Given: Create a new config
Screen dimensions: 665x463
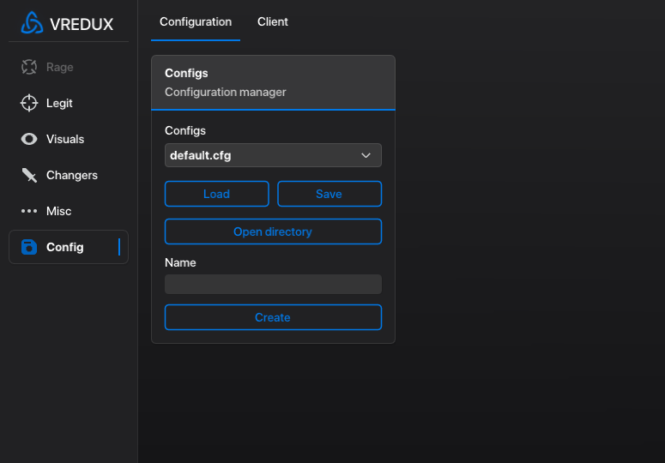Looking at the screenshot, I should tap(273, 317).
